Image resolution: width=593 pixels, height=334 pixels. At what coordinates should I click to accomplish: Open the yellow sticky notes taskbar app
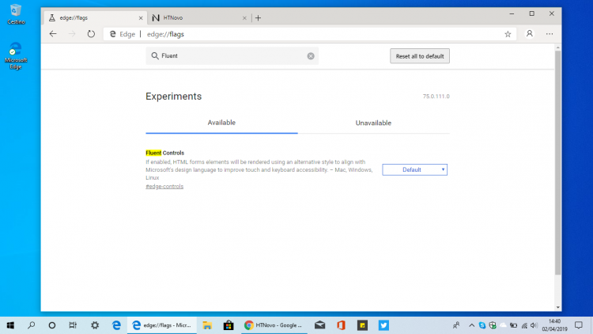pyautogui.click(x=362, y=325)
